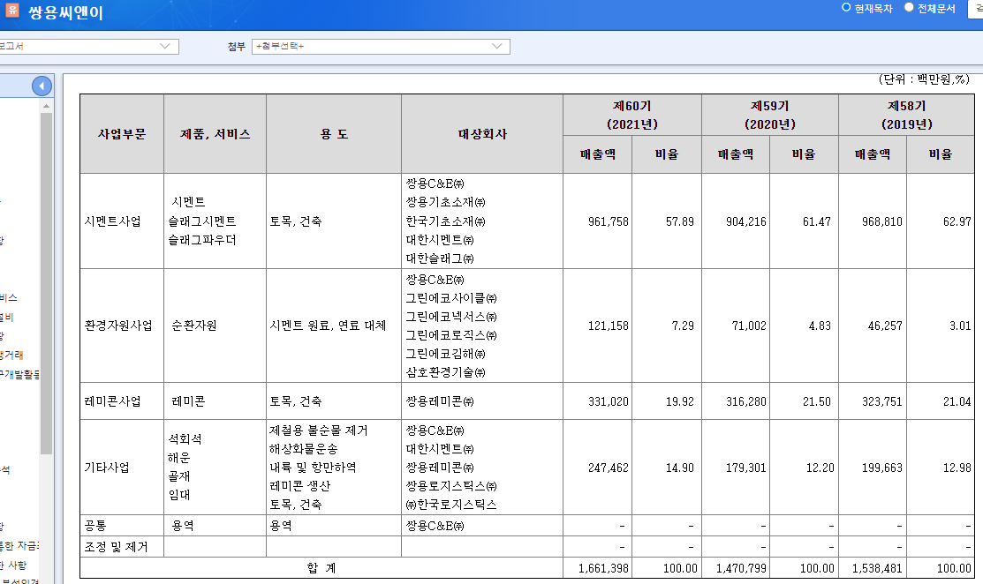Click the 71,002 sales value

[749, 326]
